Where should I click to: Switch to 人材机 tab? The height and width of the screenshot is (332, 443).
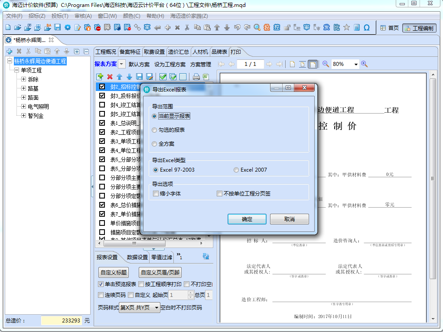[x=200, y=52]
